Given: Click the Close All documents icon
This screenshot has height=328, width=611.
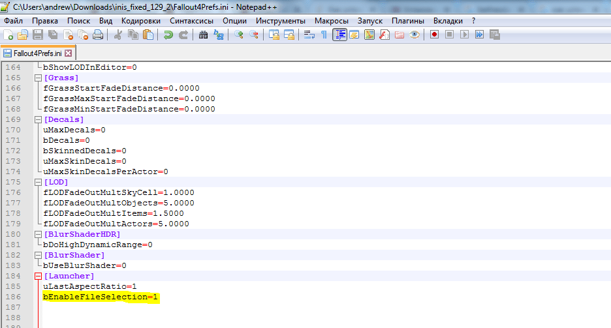Looking at the screenshot, I should [83, 35].
